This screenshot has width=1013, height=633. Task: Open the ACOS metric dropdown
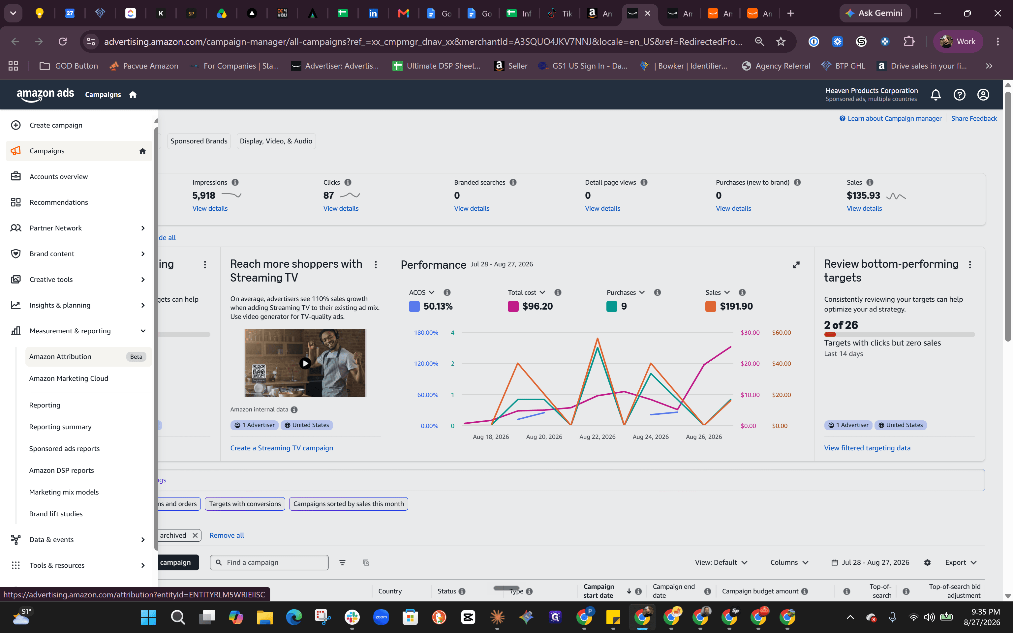point(422,292)
